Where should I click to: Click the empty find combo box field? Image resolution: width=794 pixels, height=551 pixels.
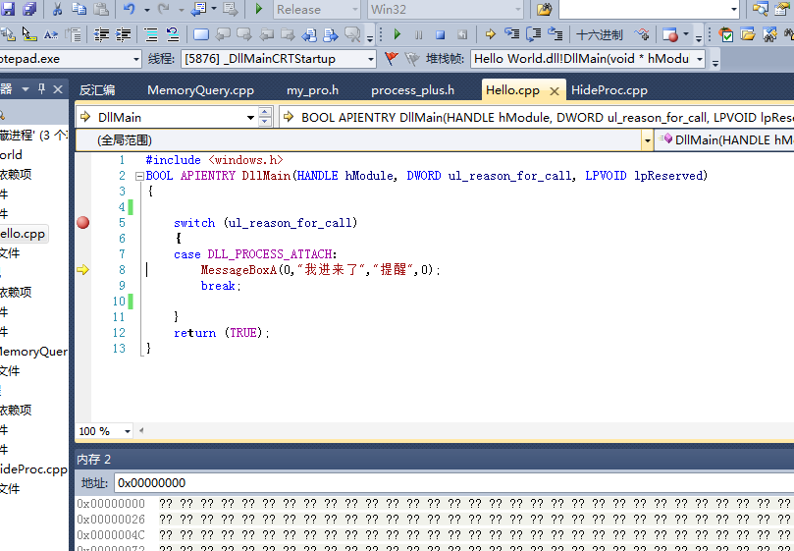click(x=648, y=9)
